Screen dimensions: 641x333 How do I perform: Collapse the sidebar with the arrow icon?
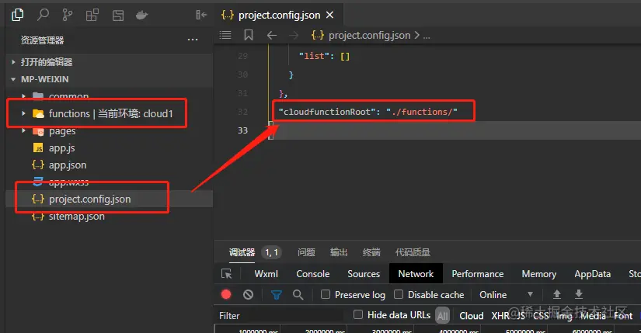click(201, 15)
